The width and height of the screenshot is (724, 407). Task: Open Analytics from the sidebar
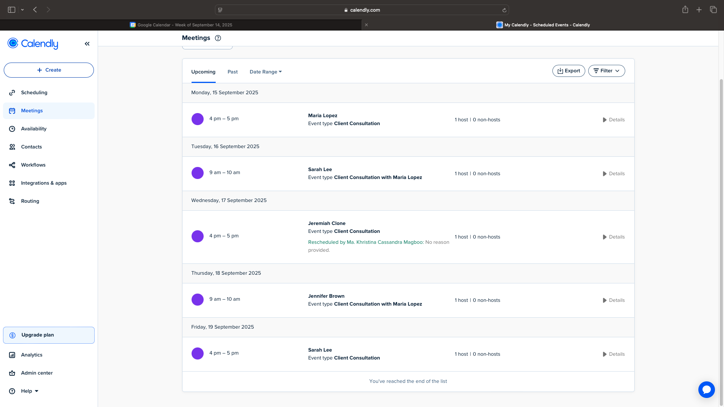click(32, 355)
